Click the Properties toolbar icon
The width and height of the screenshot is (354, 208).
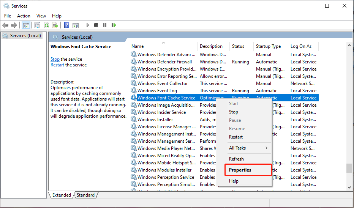[x=37, y=25]
